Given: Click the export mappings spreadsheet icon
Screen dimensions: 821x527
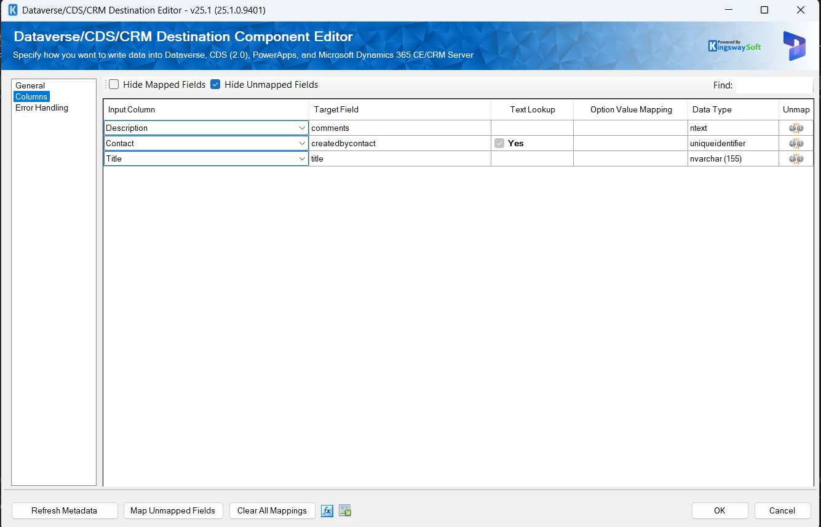Looking at the screenshot, I should [x=345, y=510].
